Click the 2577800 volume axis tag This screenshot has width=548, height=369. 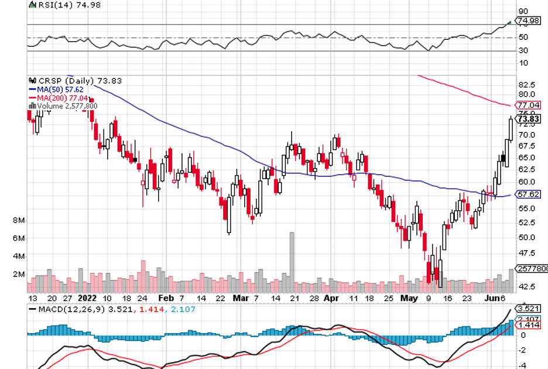click(x=531, y=269)
